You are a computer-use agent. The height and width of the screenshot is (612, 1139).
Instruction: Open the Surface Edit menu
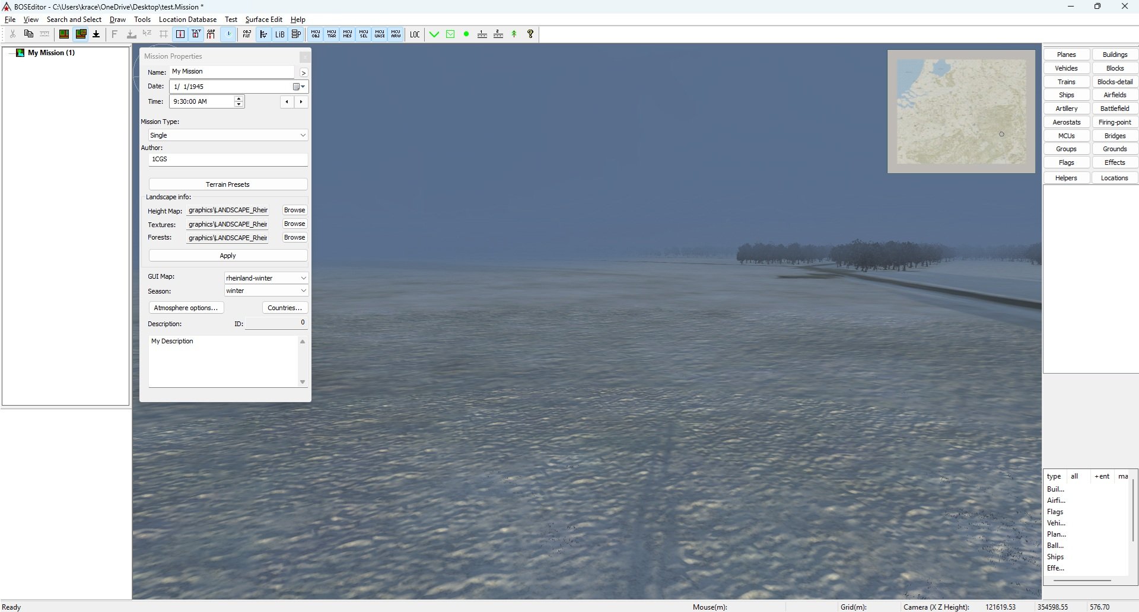click(x=263, y=20)
